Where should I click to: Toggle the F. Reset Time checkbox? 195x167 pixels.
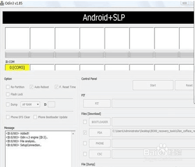pos(56,87)
